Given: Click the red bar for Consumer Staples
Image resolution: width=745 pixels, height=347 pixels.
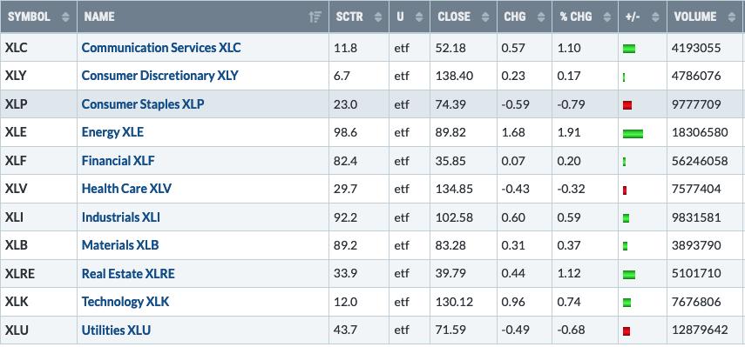Looking at the screenshot, I should 627,105.
